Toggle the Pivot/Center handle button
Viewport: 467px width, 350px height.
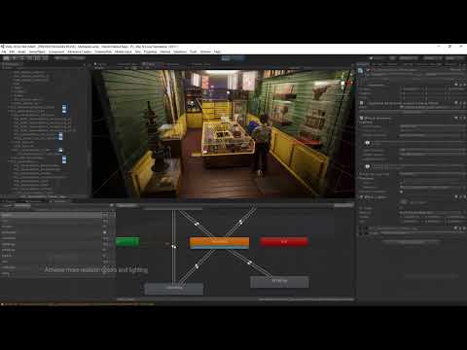(x=61, y=58)
